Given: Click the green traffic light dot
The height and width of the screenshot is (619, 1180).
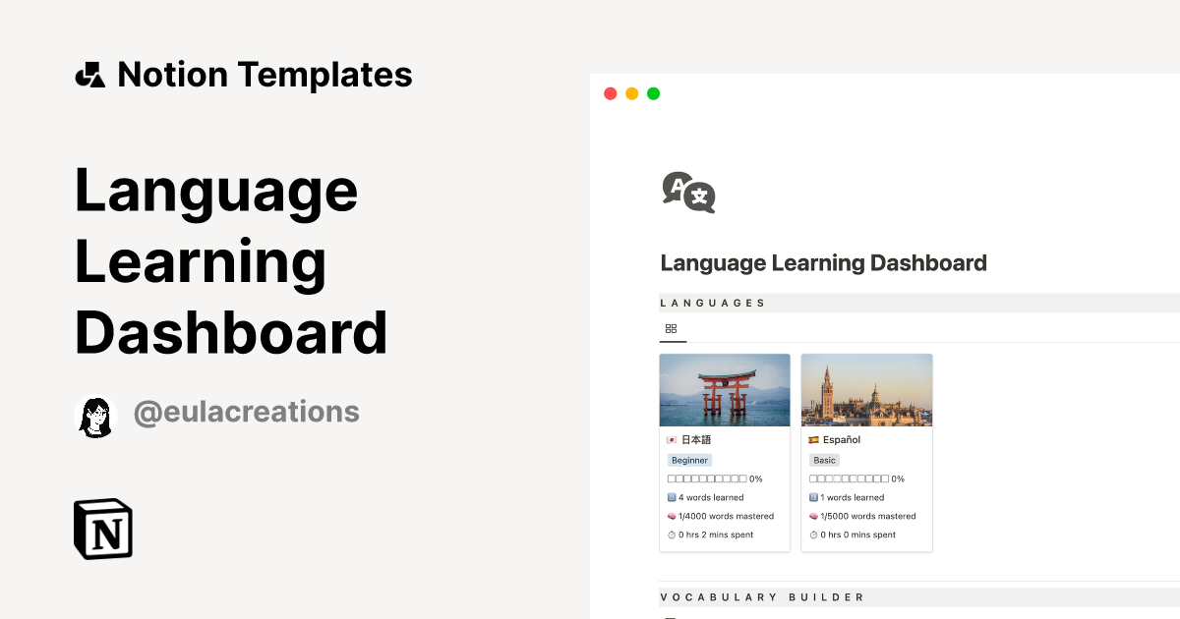Looking at the screenshot, I should (653, 92).
